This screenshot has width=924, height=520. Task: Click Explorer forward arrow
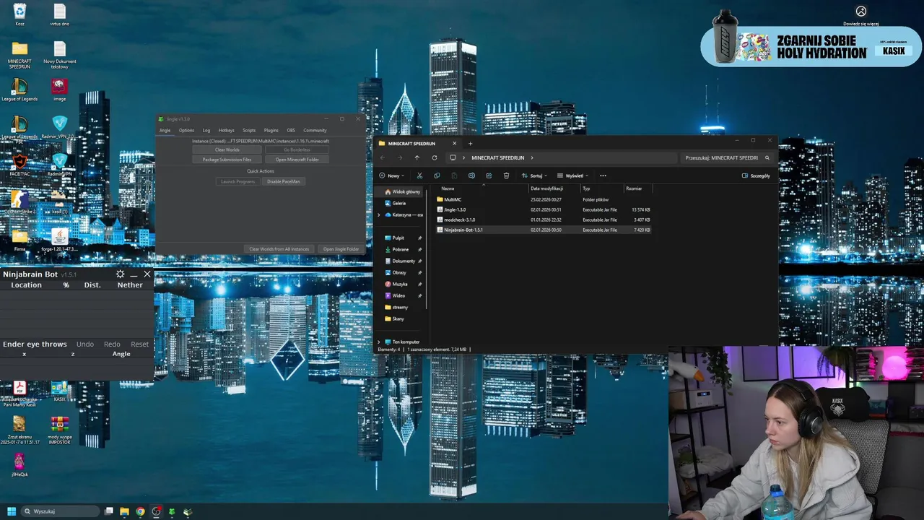point(400,157)
